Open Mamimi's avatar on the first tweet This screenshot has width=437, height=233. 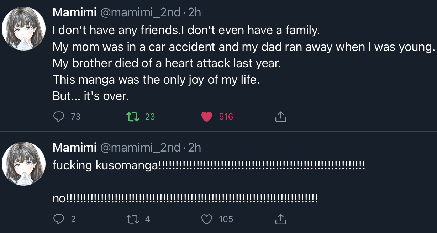[24, 29]
